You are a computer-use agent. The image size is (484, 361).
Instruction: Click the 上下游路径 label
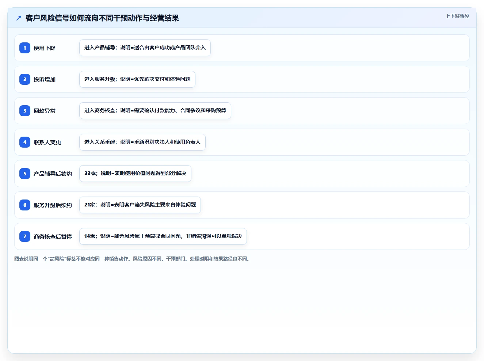click(x=457, y=16)
